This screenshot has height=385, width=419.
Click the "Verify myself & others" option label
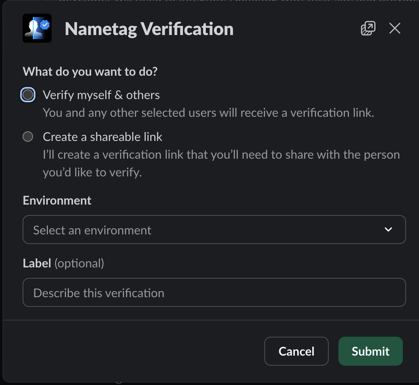(101, 95)
